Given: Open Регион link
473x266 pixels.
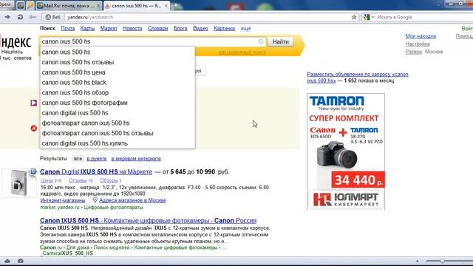Looking at the screenshot, I should 414,52.
